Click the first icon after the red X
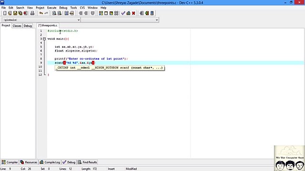This screenshot has width=305, height=171. 142,13
